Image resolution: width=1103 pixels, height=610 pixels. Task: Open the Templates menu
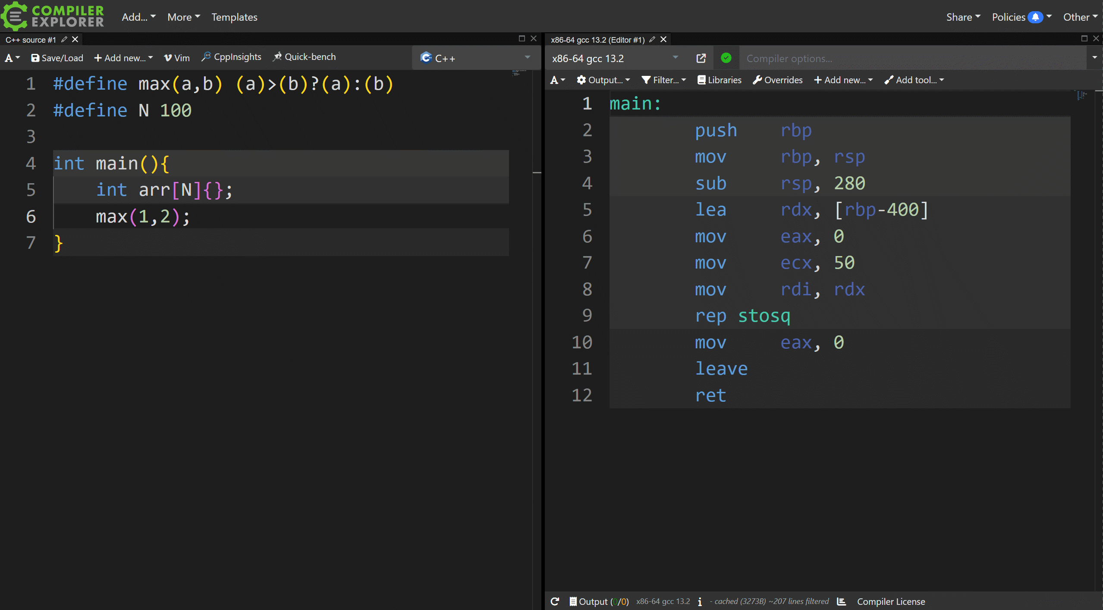click(x=234, y=17)
